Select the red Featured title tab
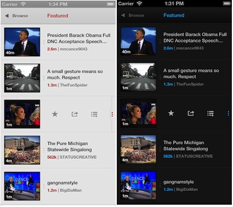This screenshot has width=233, height=207. 58,16
